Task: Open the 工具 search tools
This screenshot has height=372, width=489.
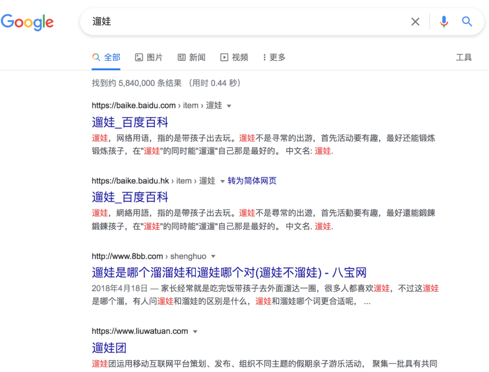Action: pos(464,58)
